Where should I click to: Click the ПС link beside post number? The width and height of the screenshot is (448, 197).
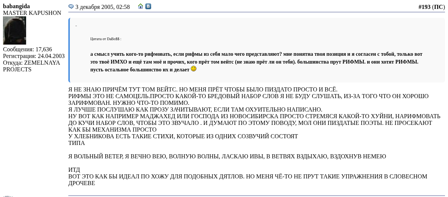coord(438,7)
